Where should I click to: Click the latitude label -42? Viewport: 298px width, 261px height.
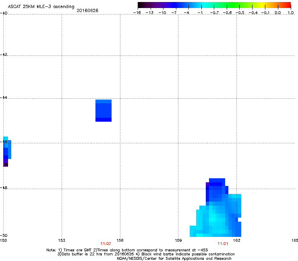[4, 54]
